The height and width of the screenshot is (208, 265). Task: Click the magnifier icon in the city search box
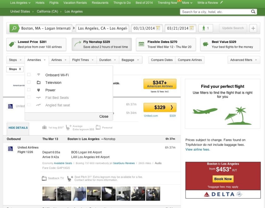(253, 12)
